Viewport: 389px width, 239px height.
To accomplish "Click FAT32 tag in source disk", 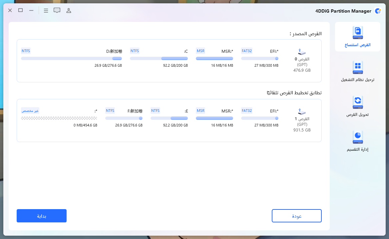I will tap(247, 51).
